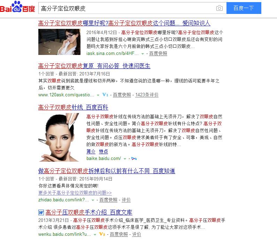Click the woman with glasses thumbnail
277x241 pixels.
coord(59,42)
